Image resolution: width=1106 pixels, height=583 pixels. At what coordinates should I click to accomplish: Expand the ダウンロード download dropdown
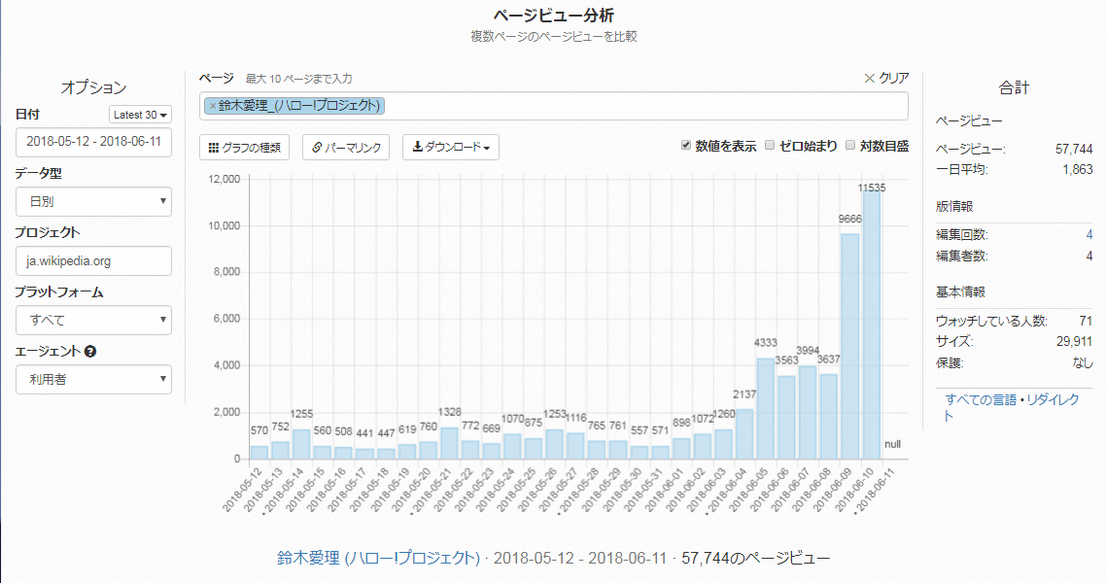450,148
